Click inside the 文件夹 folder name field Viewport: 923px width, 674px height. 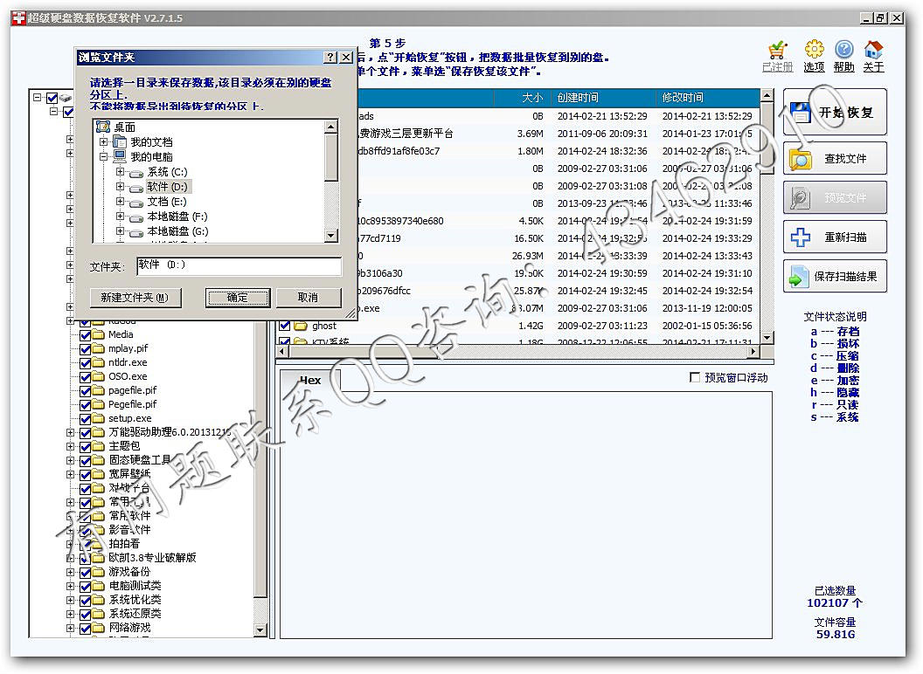click(x=236, y=266)
